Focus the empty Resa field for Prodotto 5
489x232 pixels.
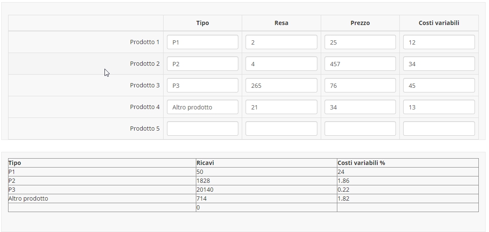(x=281, y=129)
